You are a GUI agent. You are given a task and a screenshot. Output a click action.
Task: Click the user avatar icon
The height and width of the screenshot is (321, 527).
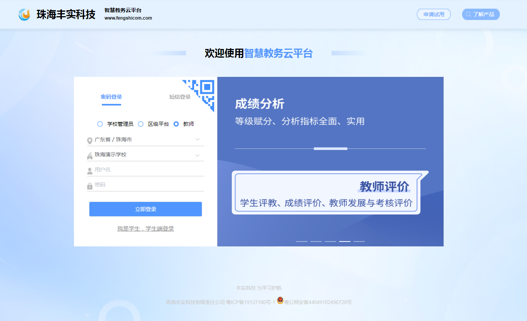(90, 171)
